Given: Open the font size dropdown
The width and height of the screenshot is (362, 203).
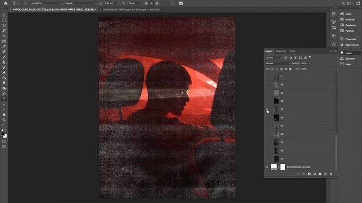Looking at the screenshot, I should [x=118, y=3].
